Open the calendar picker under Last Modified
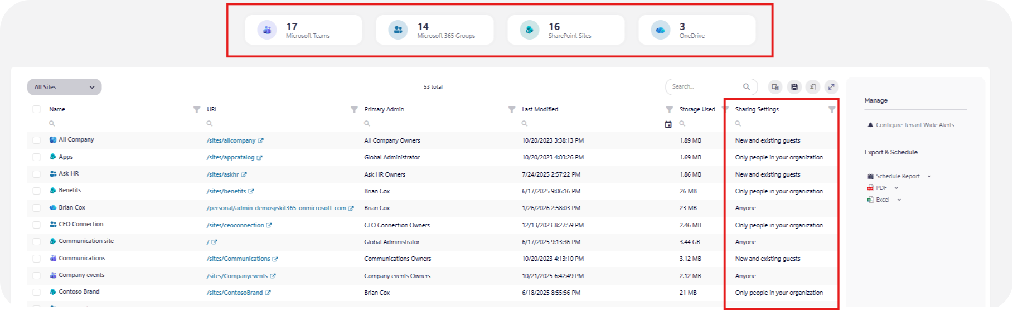1013x311 pixels. click(668, 124)
